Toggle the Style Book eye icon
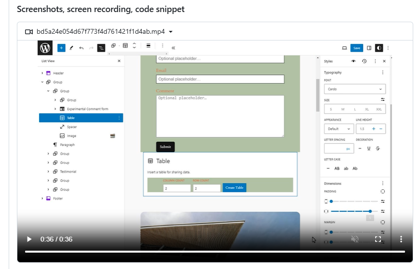 353,61
